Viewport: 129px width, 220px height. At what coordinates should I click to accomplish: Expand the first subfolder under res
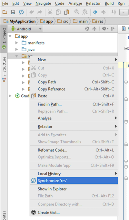pyautogui.click(x=23, y=63)
